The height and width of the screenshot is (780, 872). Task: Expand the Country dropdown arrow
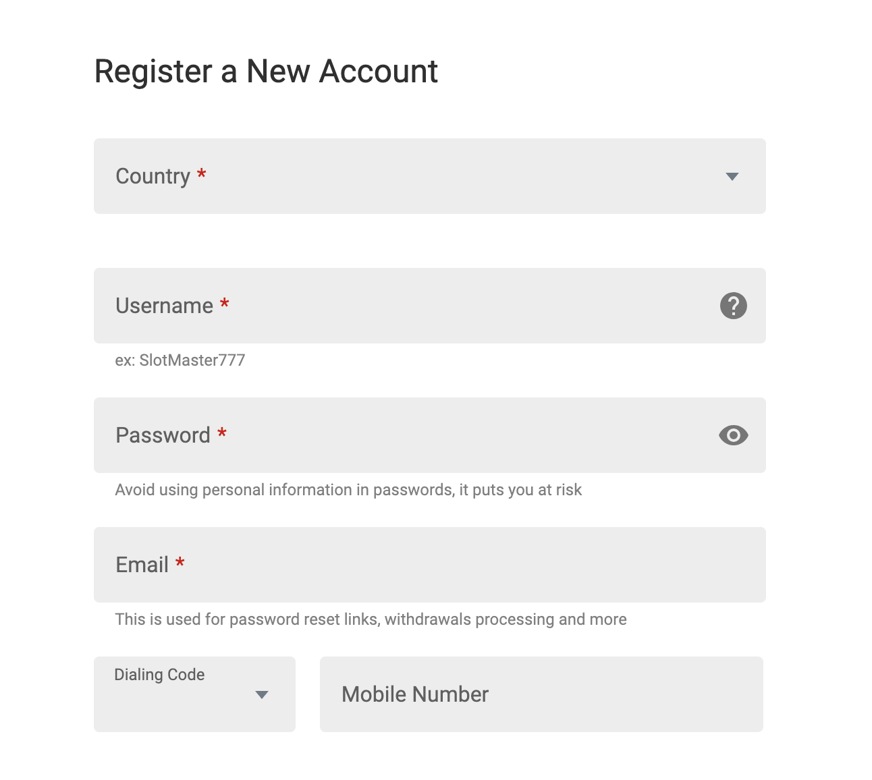click(x=732, y=177)
